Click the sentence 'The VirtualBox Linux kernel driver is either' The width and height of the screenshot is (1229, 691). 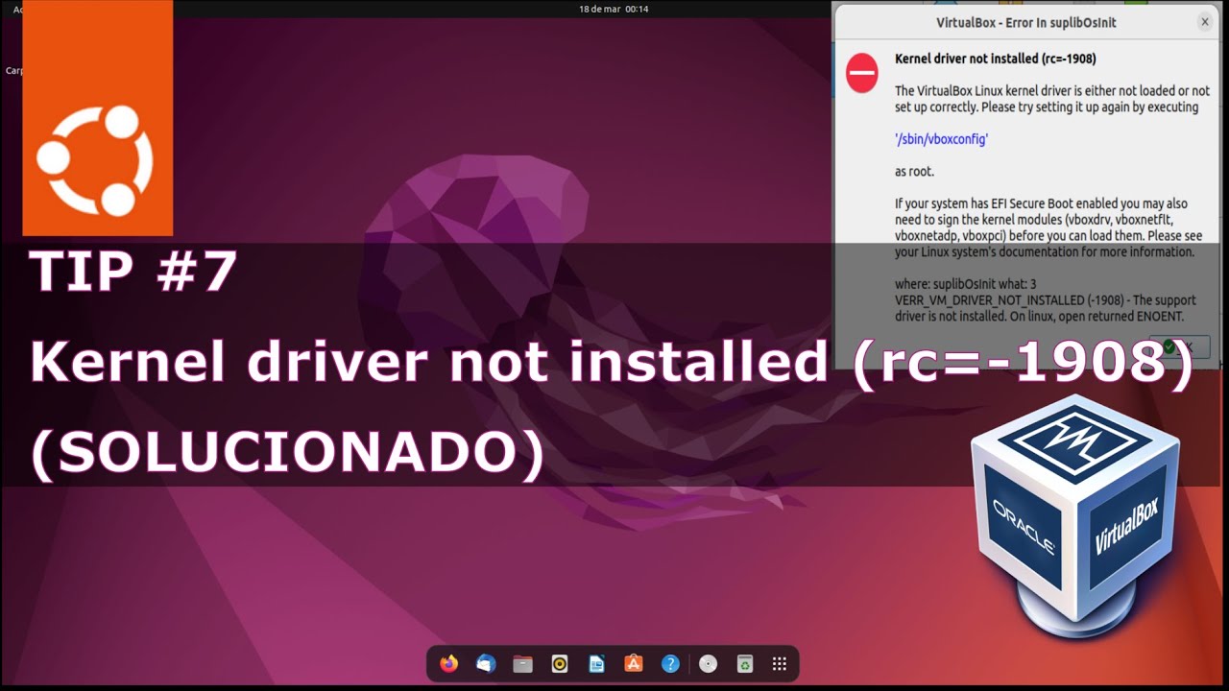[1052, 99]
